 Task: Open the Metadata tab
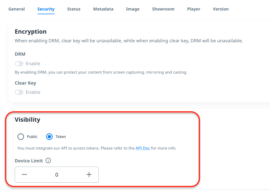(x=103, y=9)
